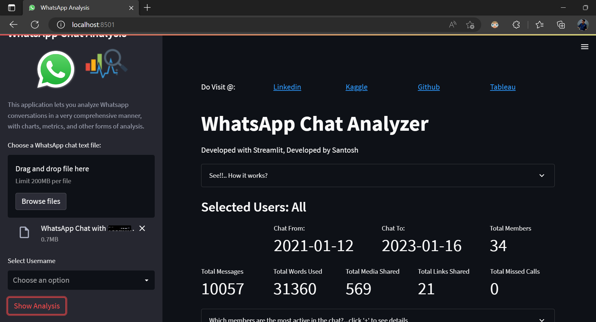Screen dimensions: 596x322
Task: Open Streamlit hamburger menu
Action: click(x=585, y=47)
